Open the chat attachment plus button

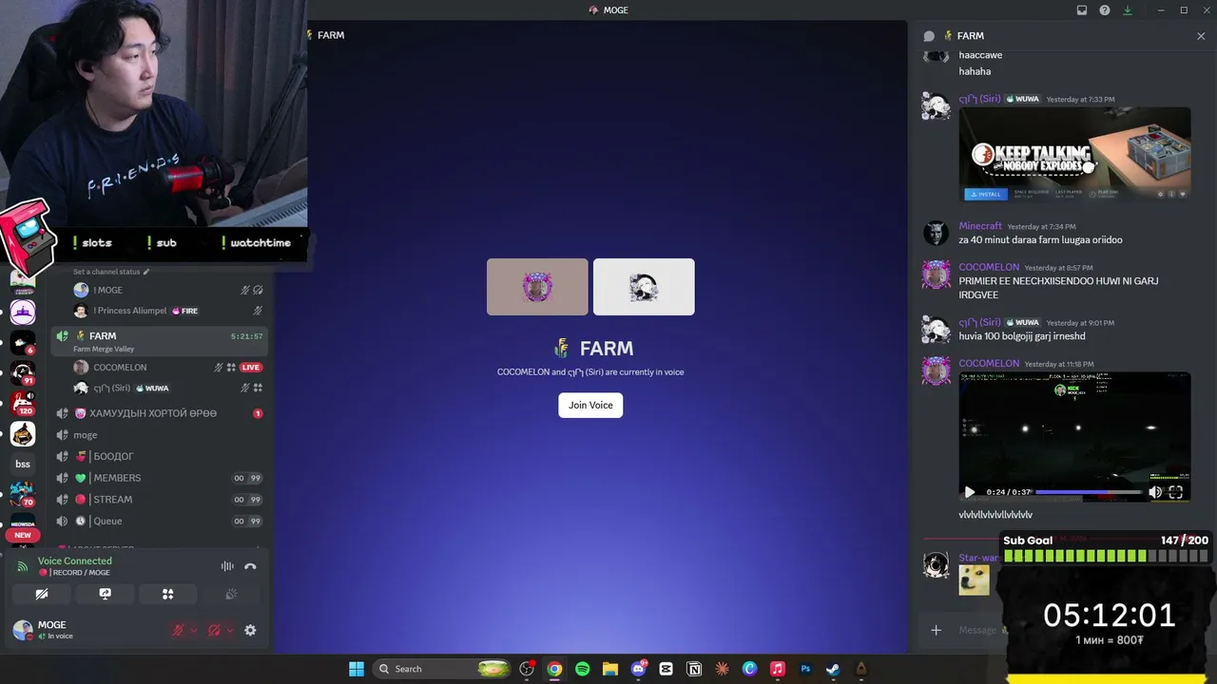pyautogui.click(x=937, y=630)
